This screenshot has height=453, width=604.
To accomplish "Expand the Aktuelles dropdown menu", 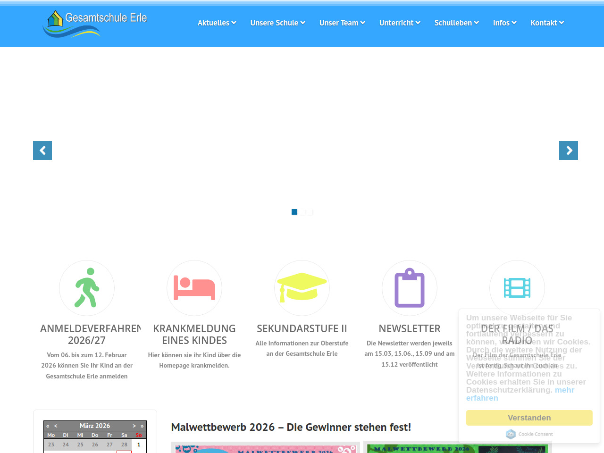I will tap(217, 23).
